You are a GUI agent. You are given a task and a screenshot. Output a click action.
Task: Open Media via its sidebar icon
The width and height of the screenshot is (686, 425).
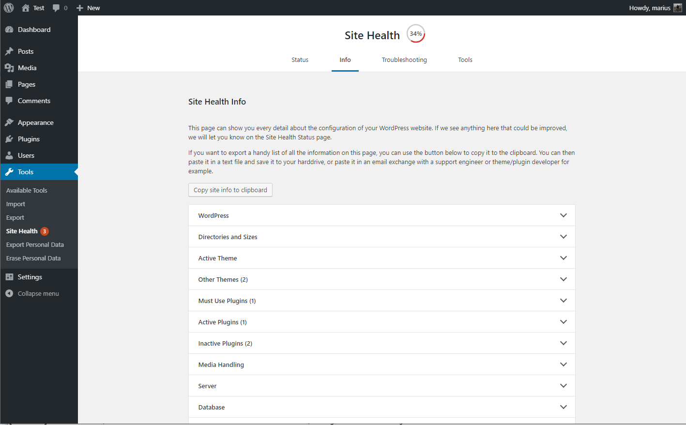point(9,68)
